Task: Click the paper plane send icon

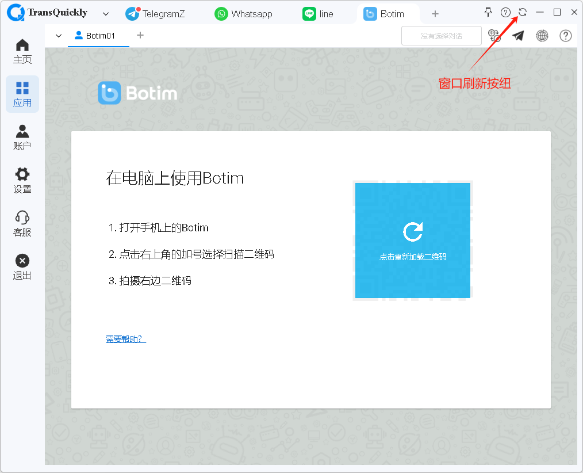Action: (518, 36)
